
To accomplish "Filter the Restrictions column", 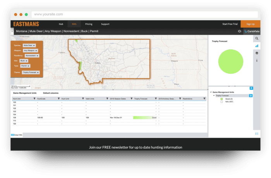I will click(x=204, y=99).
